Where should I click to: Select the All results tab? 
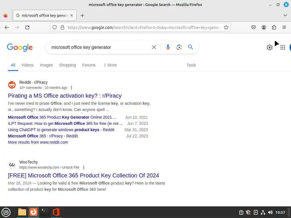[13, 65]
